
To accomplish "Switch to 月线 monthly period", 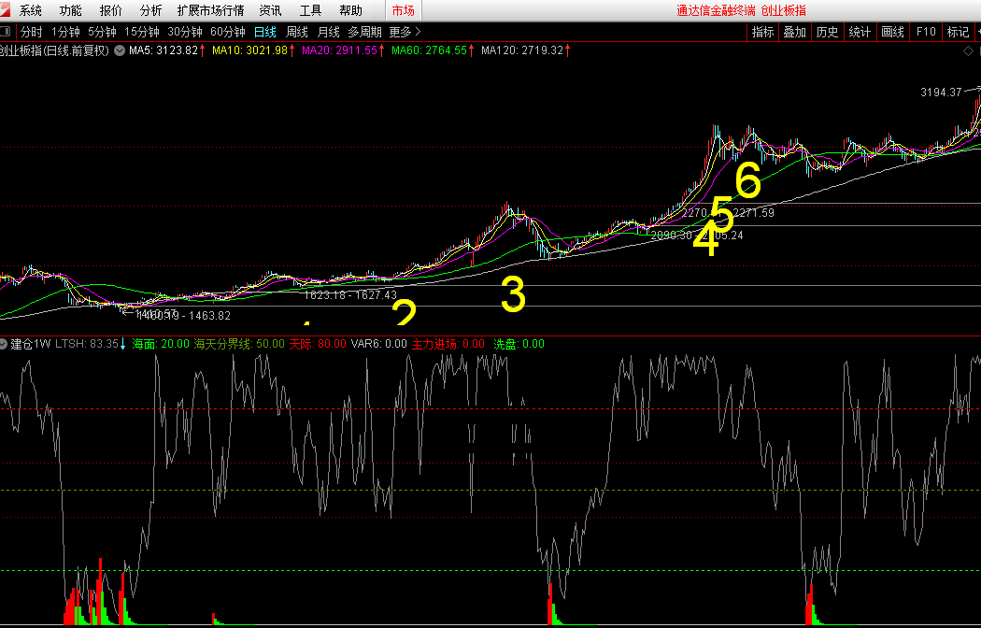I will (x=329, y=32).
